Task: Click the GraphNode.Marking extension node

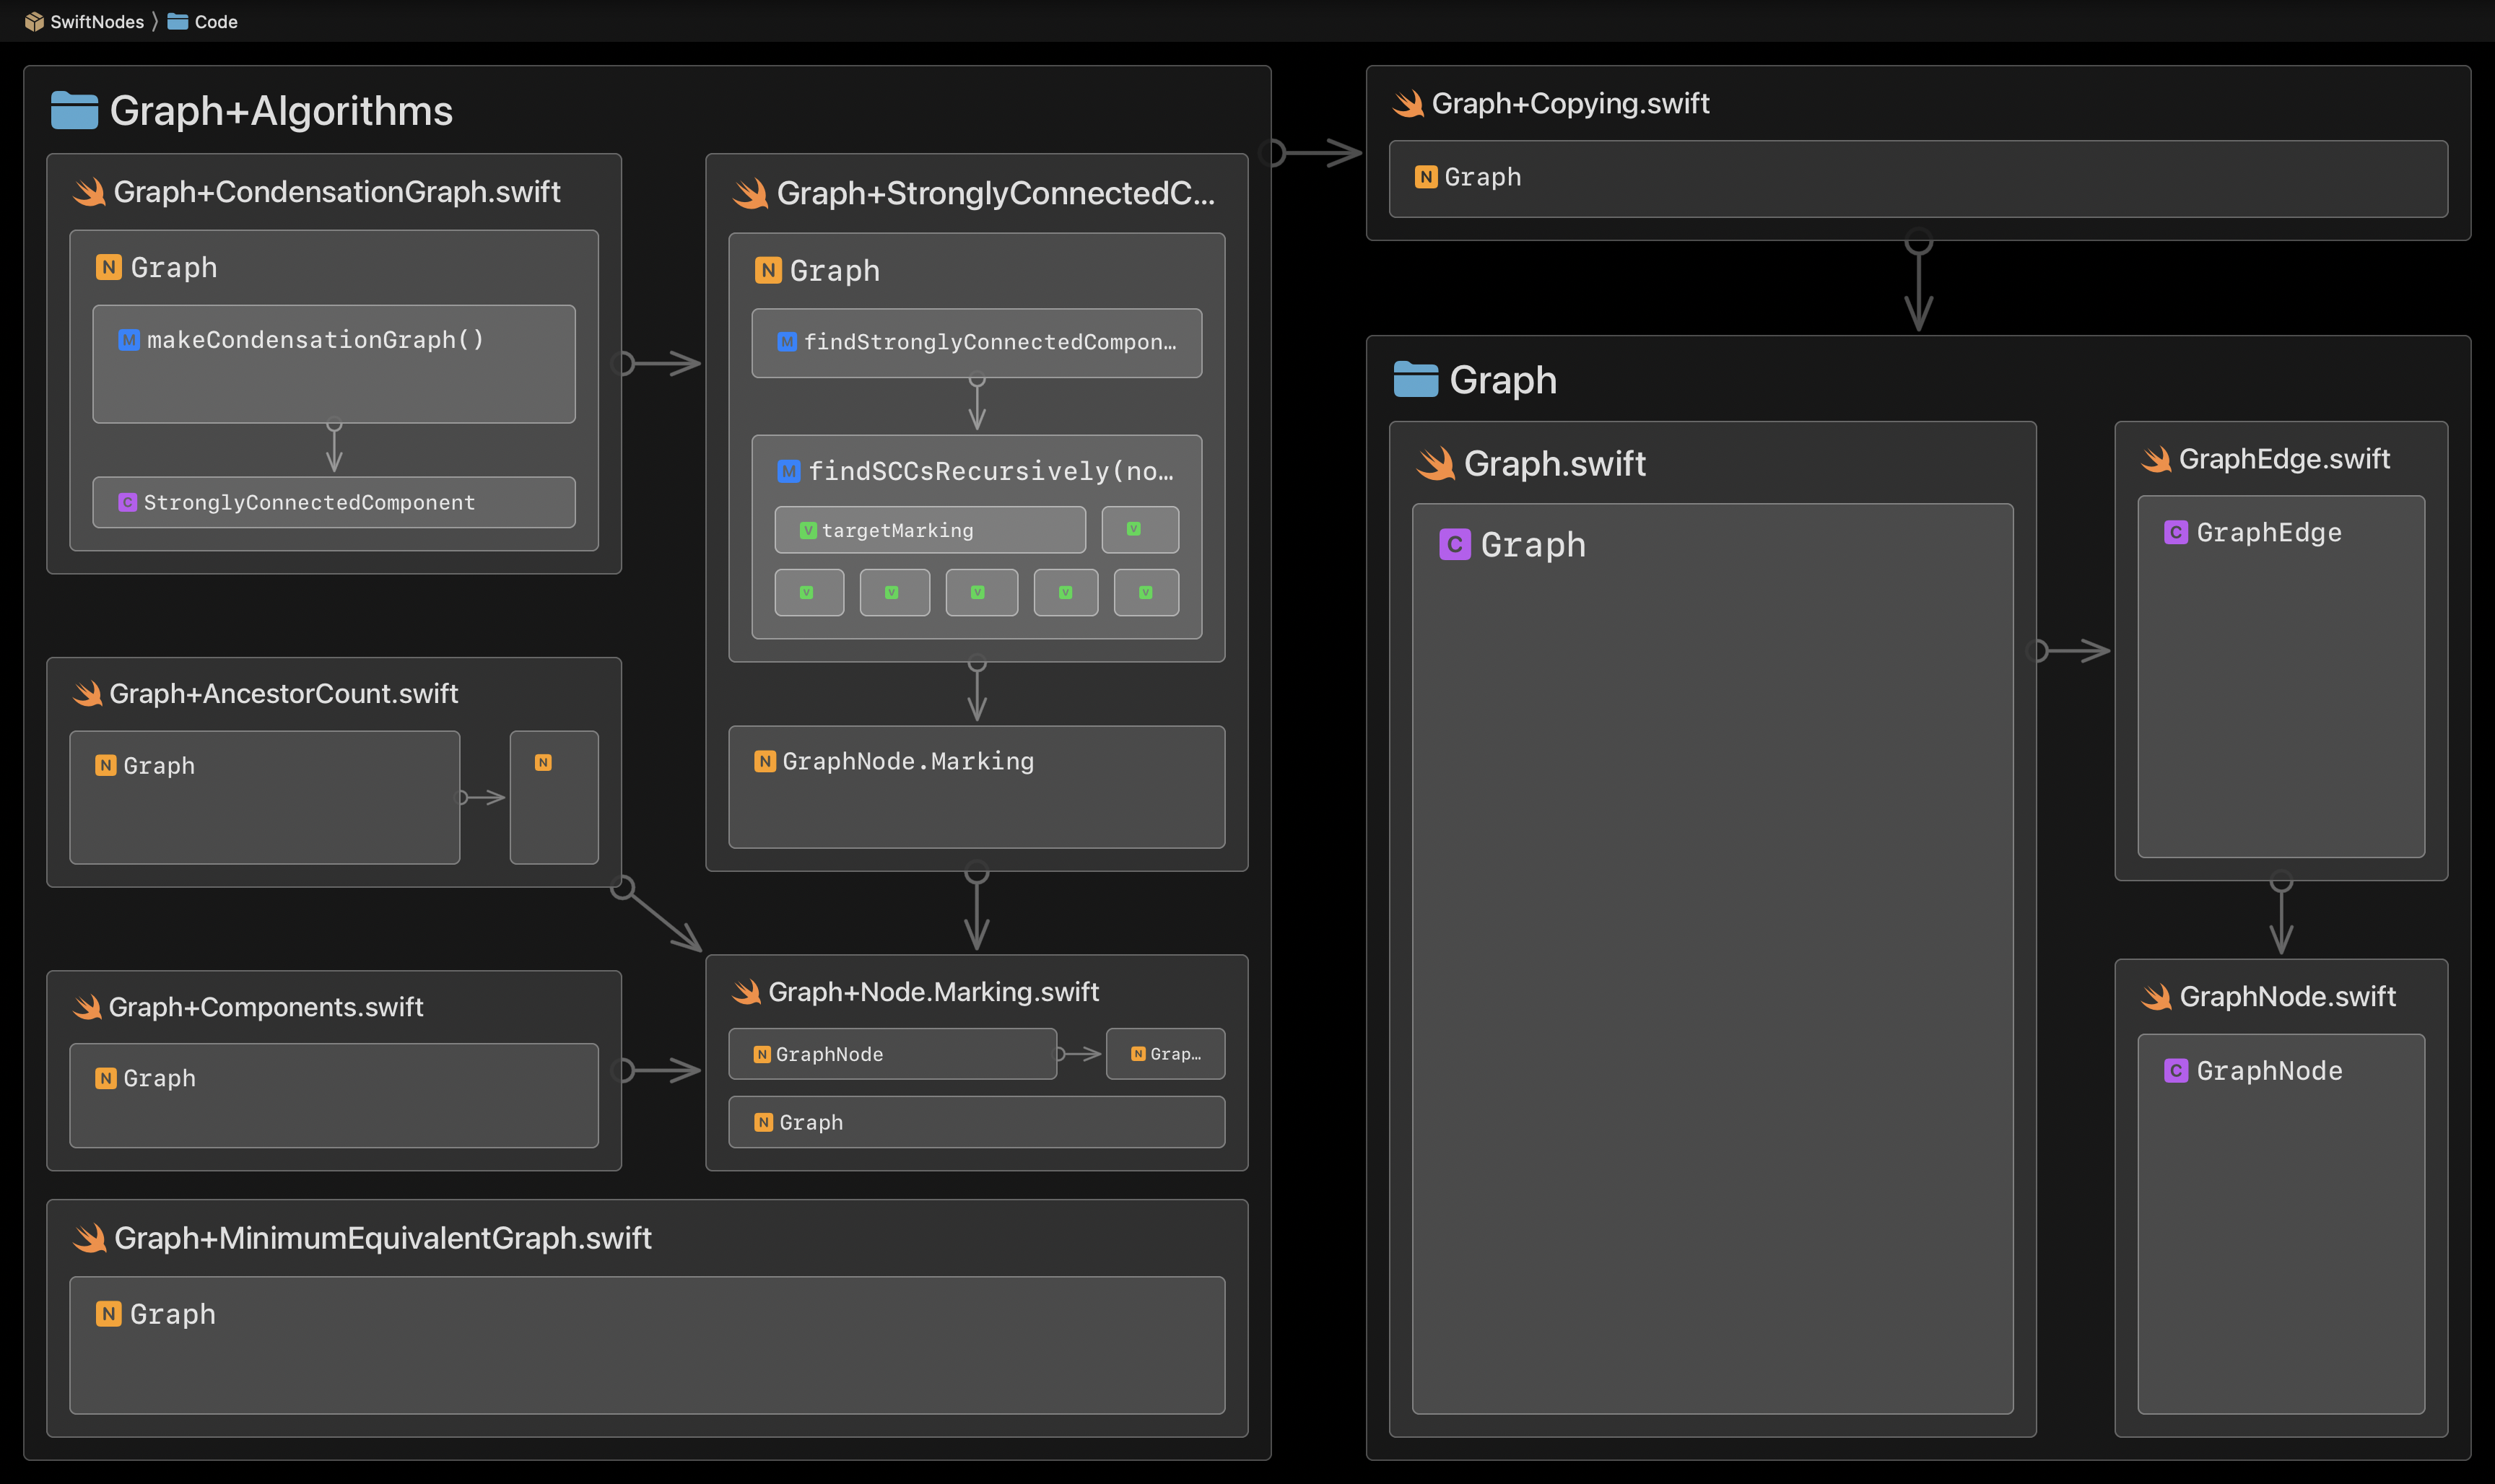Action: [x=907, y=762]
